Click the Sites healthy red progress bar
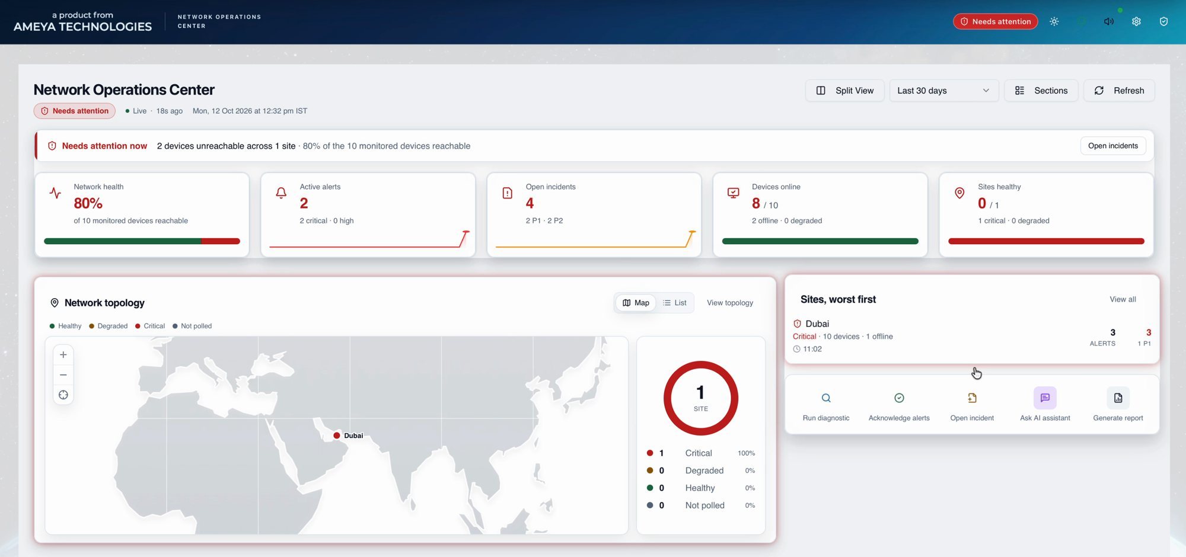The height and width of the screenshot is (557, 1186). [1046, 241]
